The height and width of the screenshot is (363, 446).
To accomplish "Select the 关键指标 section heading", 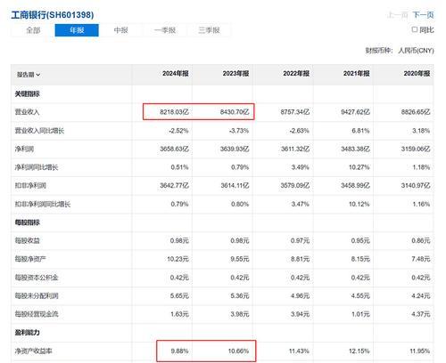I will click(x=28, y=94).
